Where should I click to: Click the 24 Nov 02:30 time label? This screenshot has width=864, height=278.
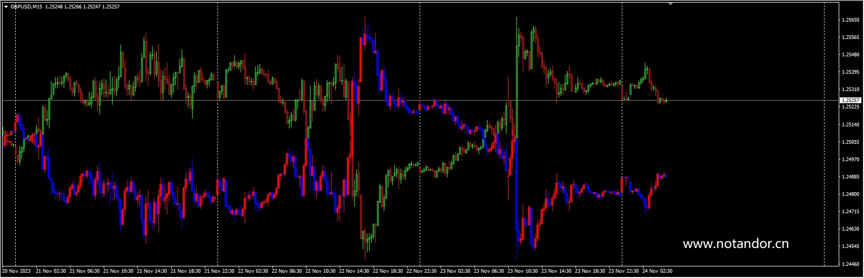(658, 271)
